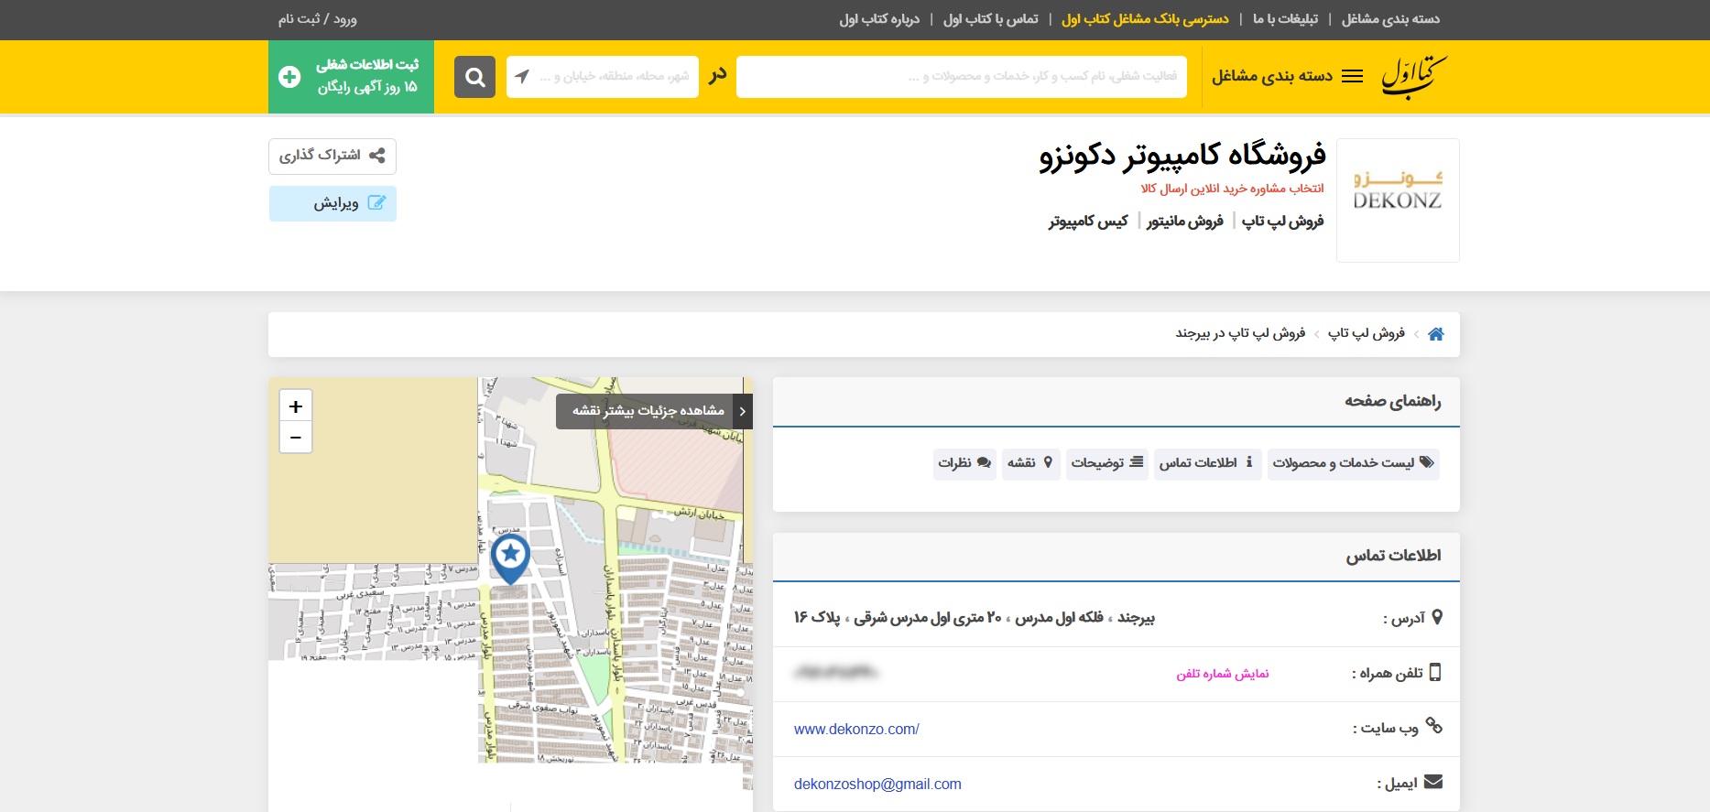Click the red tagline انتخاب مشاوره خرید انلاین
The width and height of the screenshot is (1710, 812).
[x=1232, y=189]
